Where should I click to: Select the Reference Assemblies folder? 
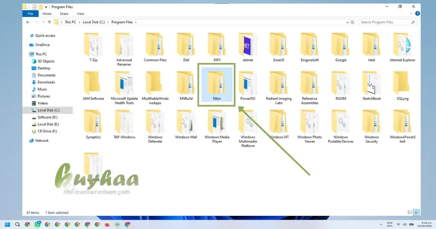[310, 88]
